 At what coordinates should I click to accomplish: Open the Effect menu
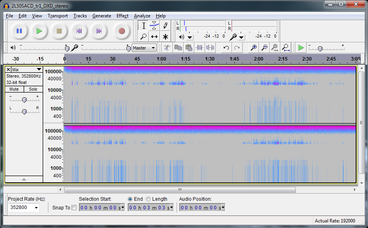pos(123,16)
